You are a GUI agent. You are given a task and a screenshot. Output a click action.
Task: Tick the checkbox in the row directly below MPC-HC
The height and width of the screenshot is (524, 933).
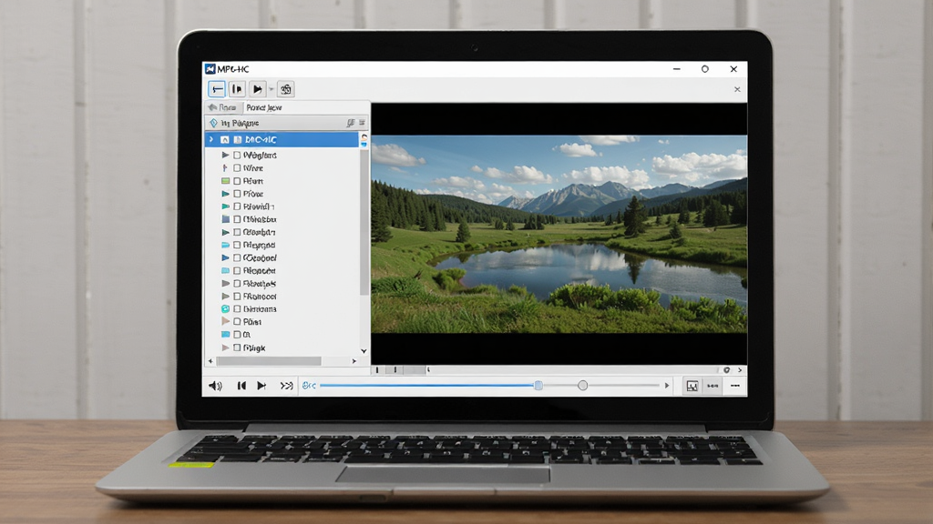(238, 155)
